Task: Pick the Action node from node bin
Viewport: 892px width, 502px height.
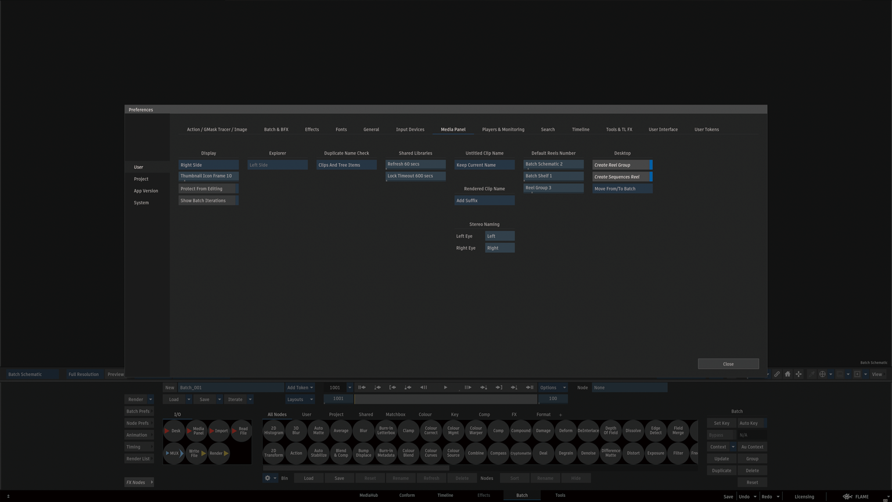Action: (x=296, y=453)
